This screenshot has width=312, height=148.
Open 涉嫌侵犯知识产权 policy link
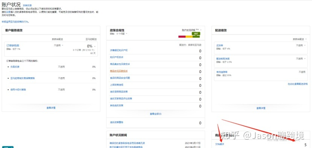click(119, 50)
